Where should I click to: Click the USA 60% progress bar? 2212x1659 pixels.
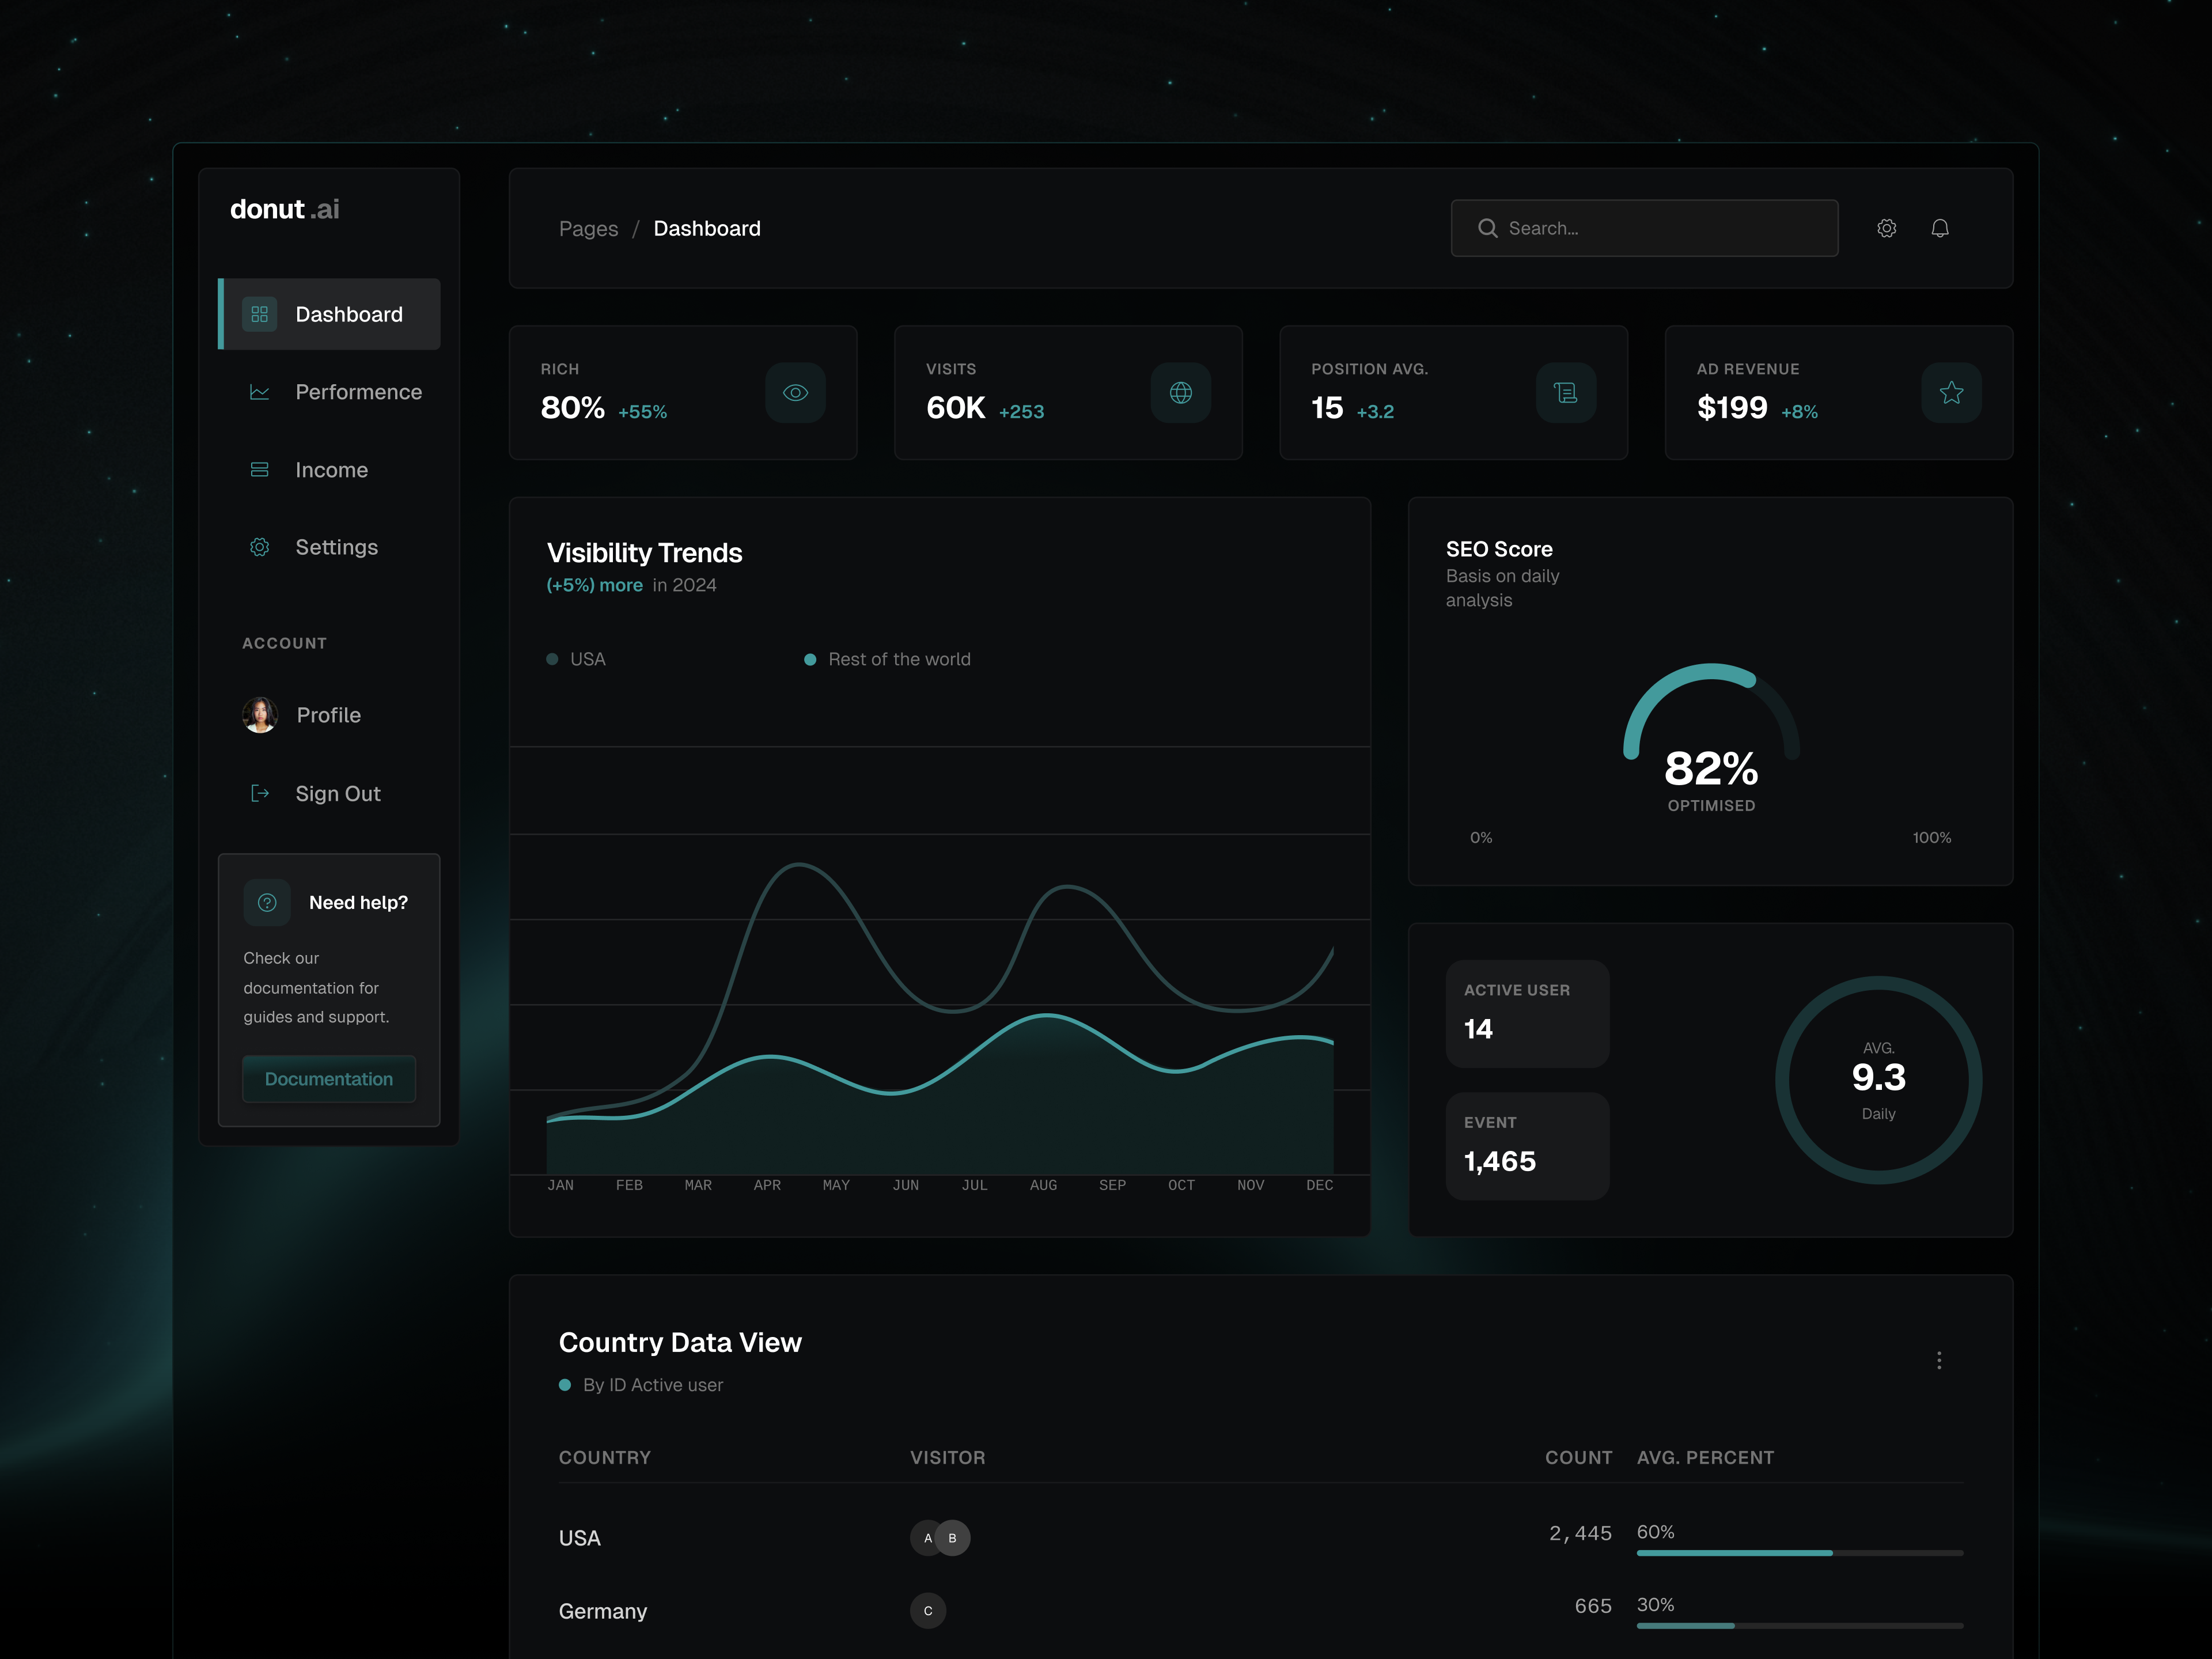coord(1800,1553)
